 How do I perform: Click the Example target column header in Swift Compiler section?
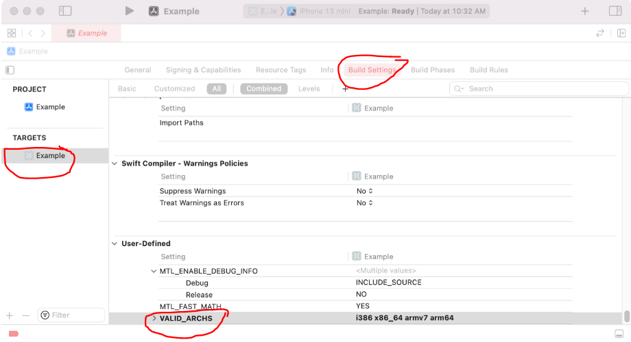[372, 176]
